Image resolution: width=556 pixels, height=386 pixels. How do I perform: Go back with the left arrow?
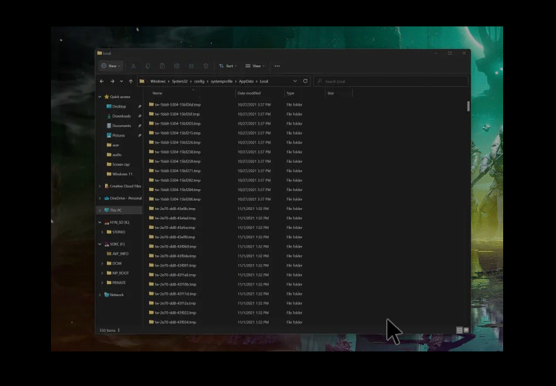(102, 81)
